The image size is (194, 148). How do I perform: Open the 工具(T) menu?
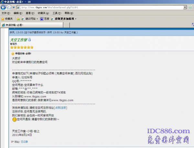click(x=57, y=13)
